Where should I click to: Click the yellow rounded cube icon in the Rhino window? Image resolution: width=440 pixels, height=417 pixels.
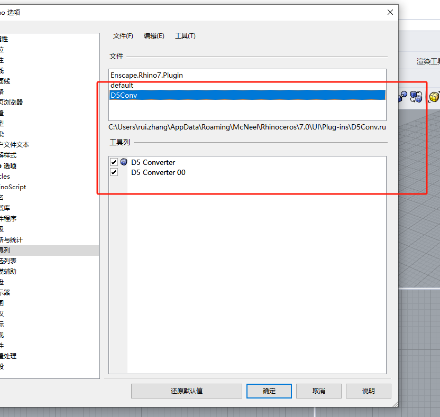pyautogui.click(x=434, y=97)
